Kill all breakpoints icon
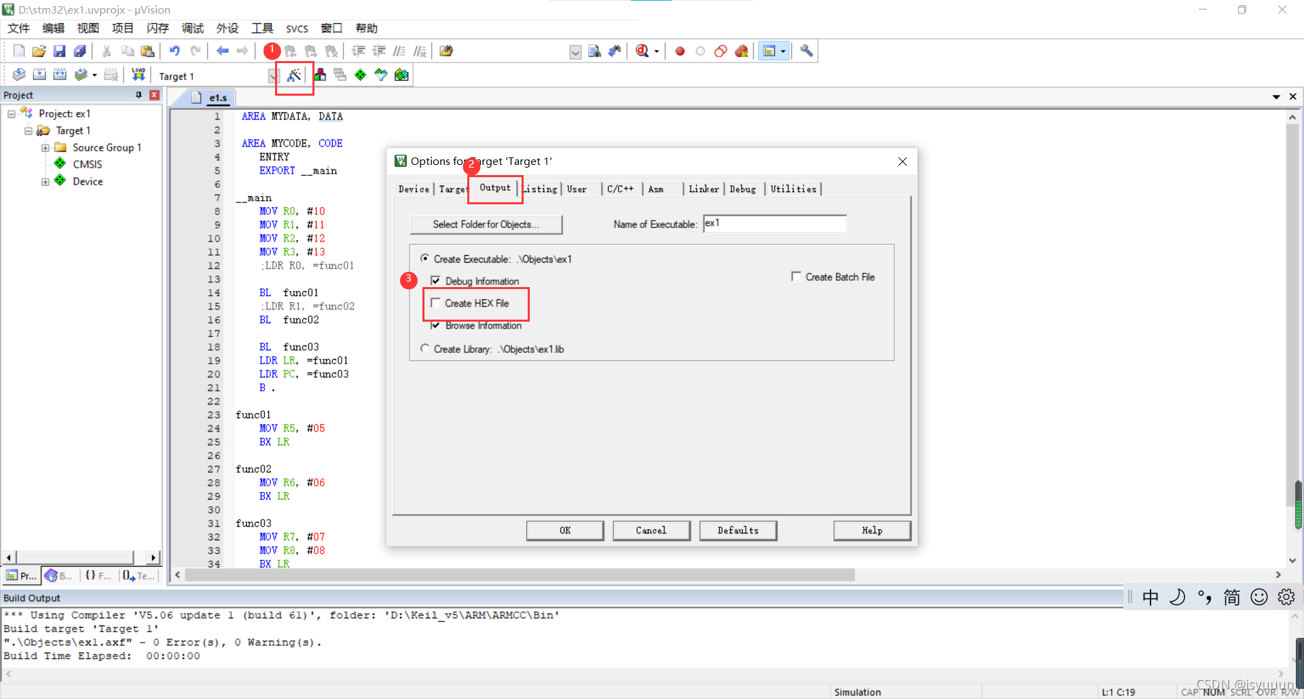 click(741, 51)
